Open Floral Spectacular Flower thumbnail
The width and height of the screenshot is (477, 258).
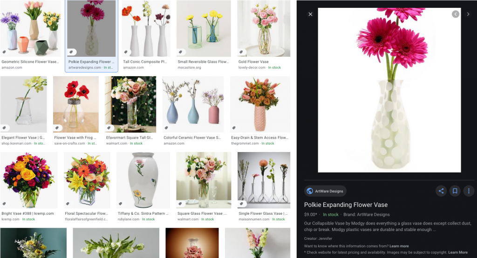87,180
